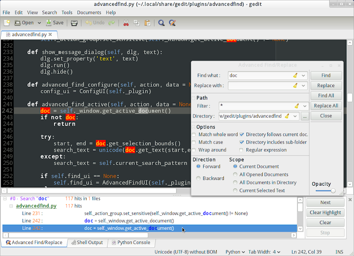Image resolution: width=354 pixels, height=256 pixels.
Task: Switch to the Python Console tab
Action: [x=135, y=243]
